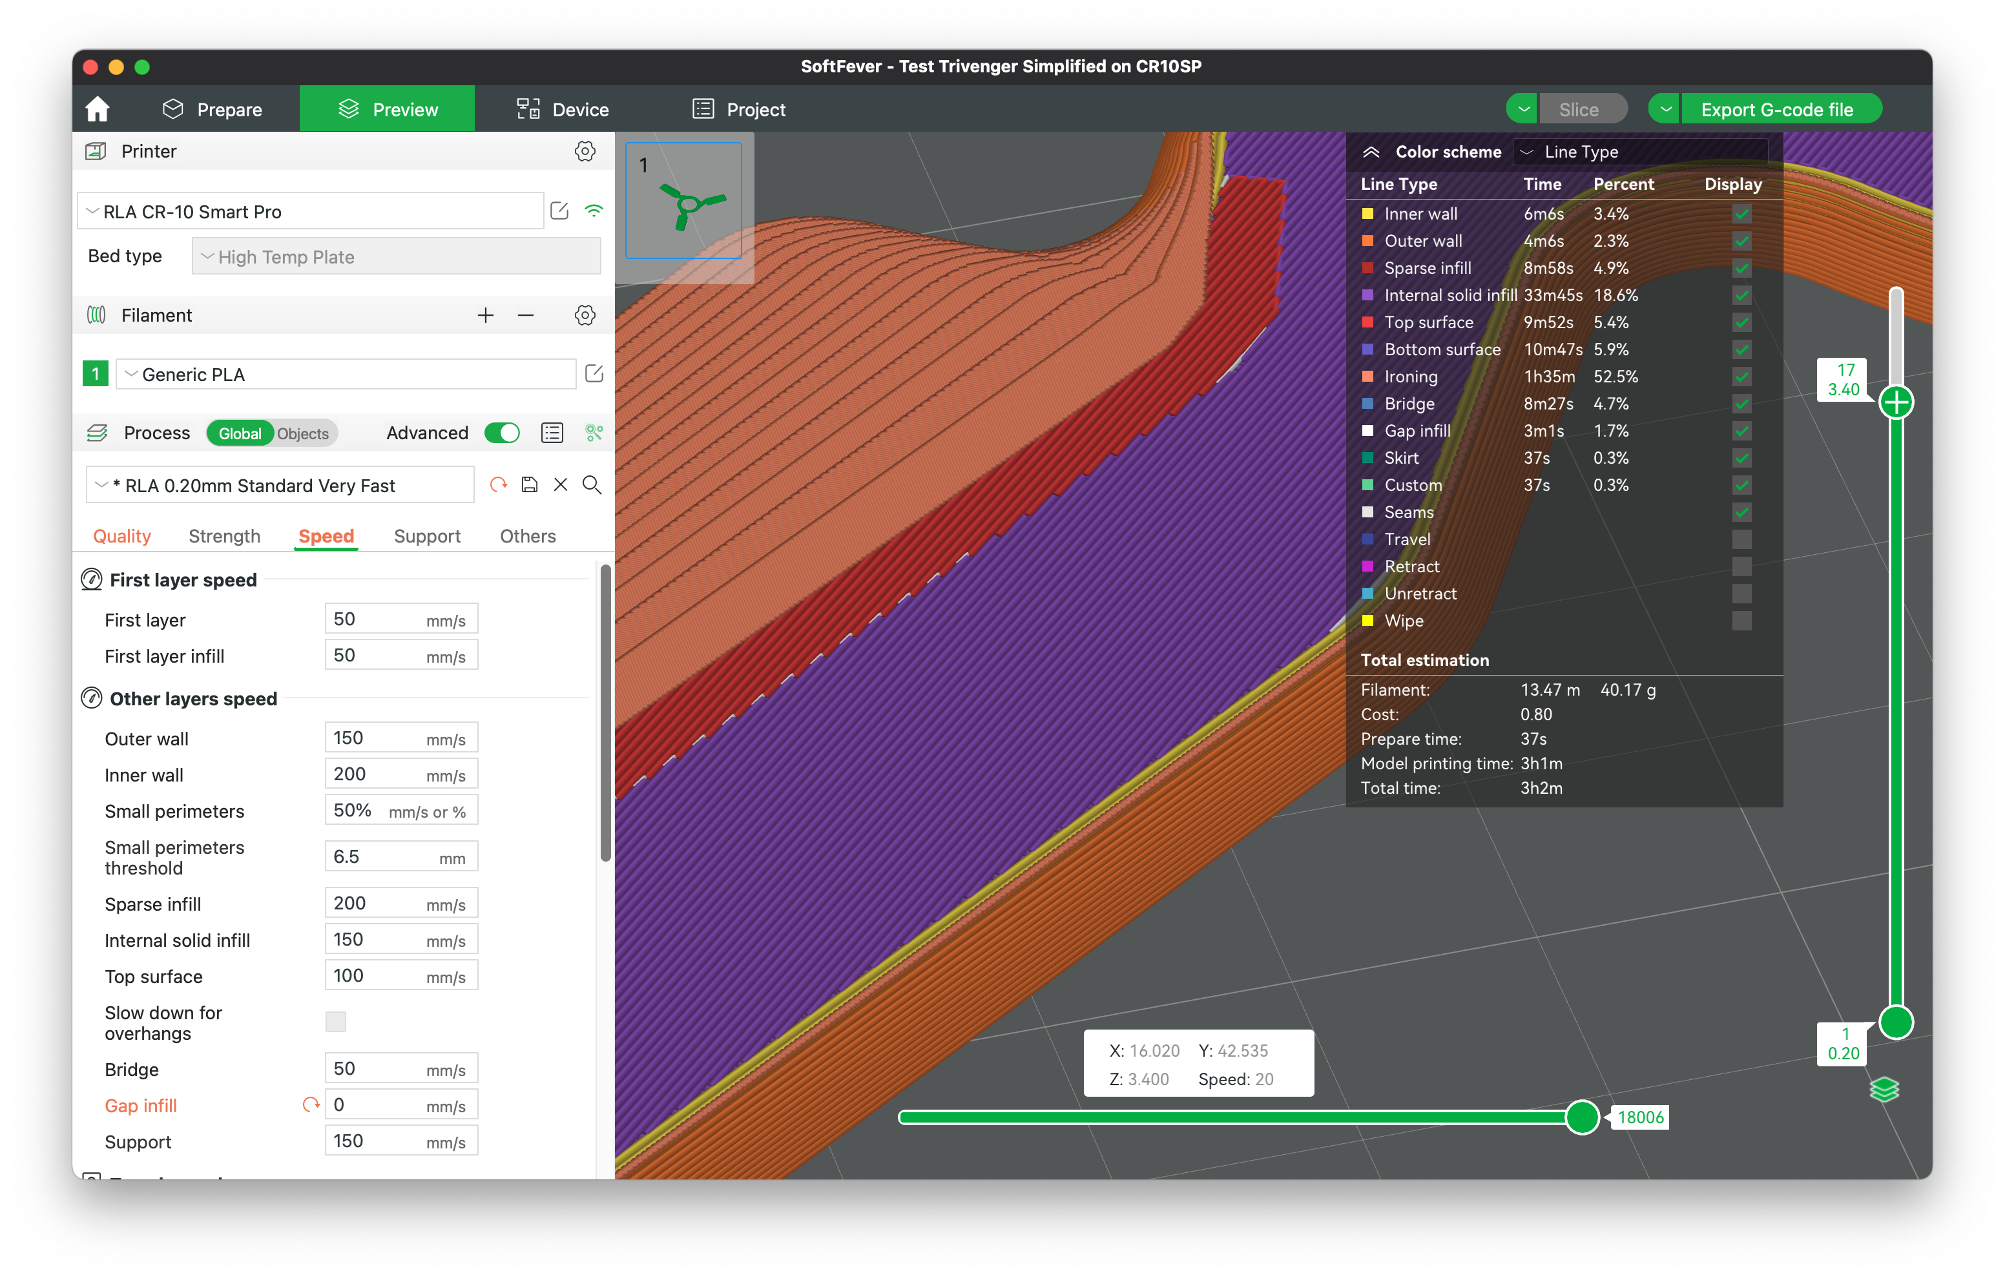
Task: Go to the Prepare tab
Action: [213, 109]
